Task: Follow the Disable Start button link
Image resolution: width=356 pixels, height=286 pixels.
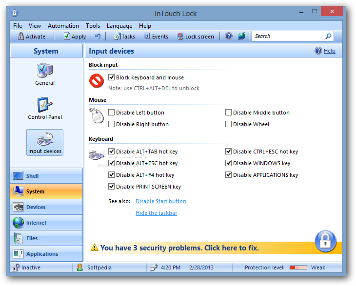Action: (161, 201)
